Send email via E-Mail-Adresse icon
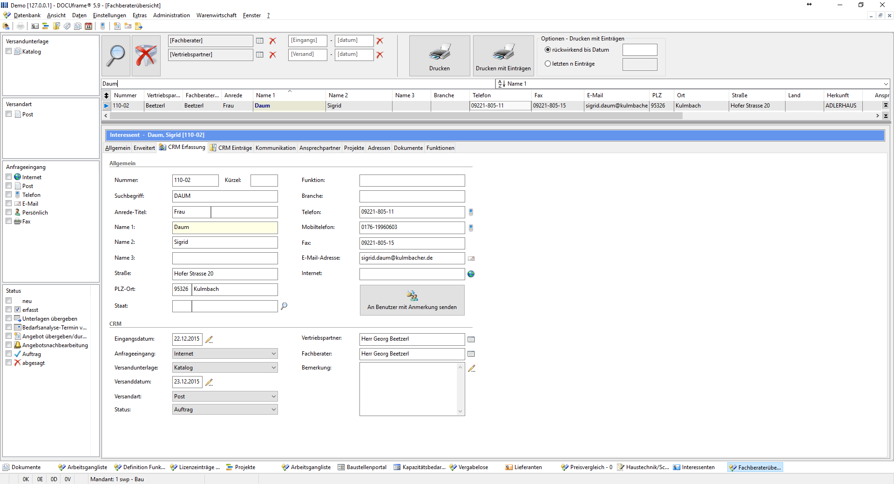This screenshot has width=894, height=484. [471, 258]
